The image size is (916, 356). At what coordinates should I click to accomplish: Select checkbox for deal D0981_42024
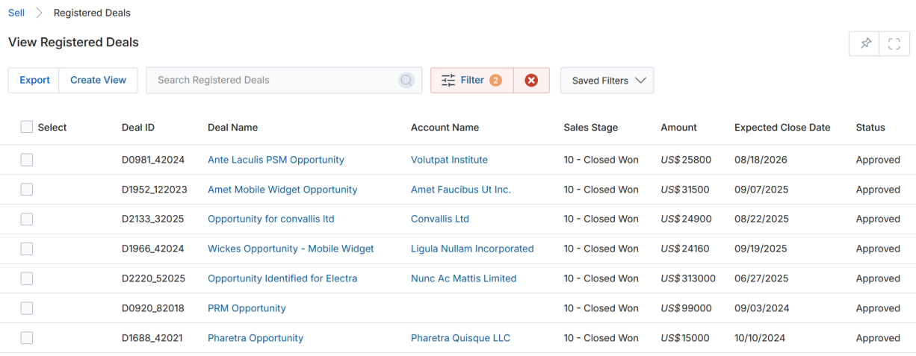tap(27, 160)
